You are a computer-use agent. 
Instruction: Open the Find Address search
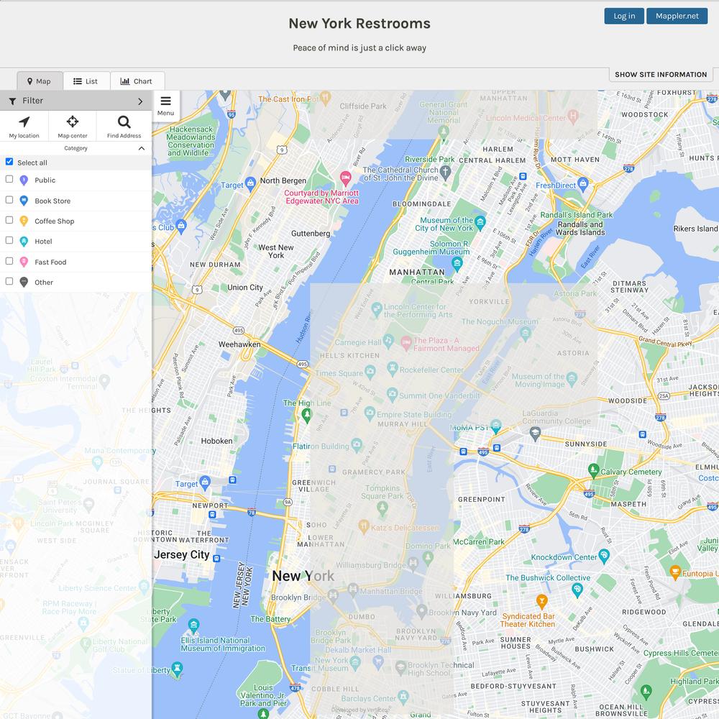coord(124,126)
